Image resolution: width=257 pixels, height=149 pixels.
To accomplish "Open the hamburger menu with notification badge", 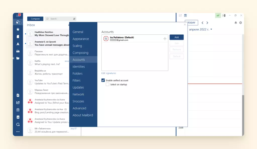I will click(18, 15).
